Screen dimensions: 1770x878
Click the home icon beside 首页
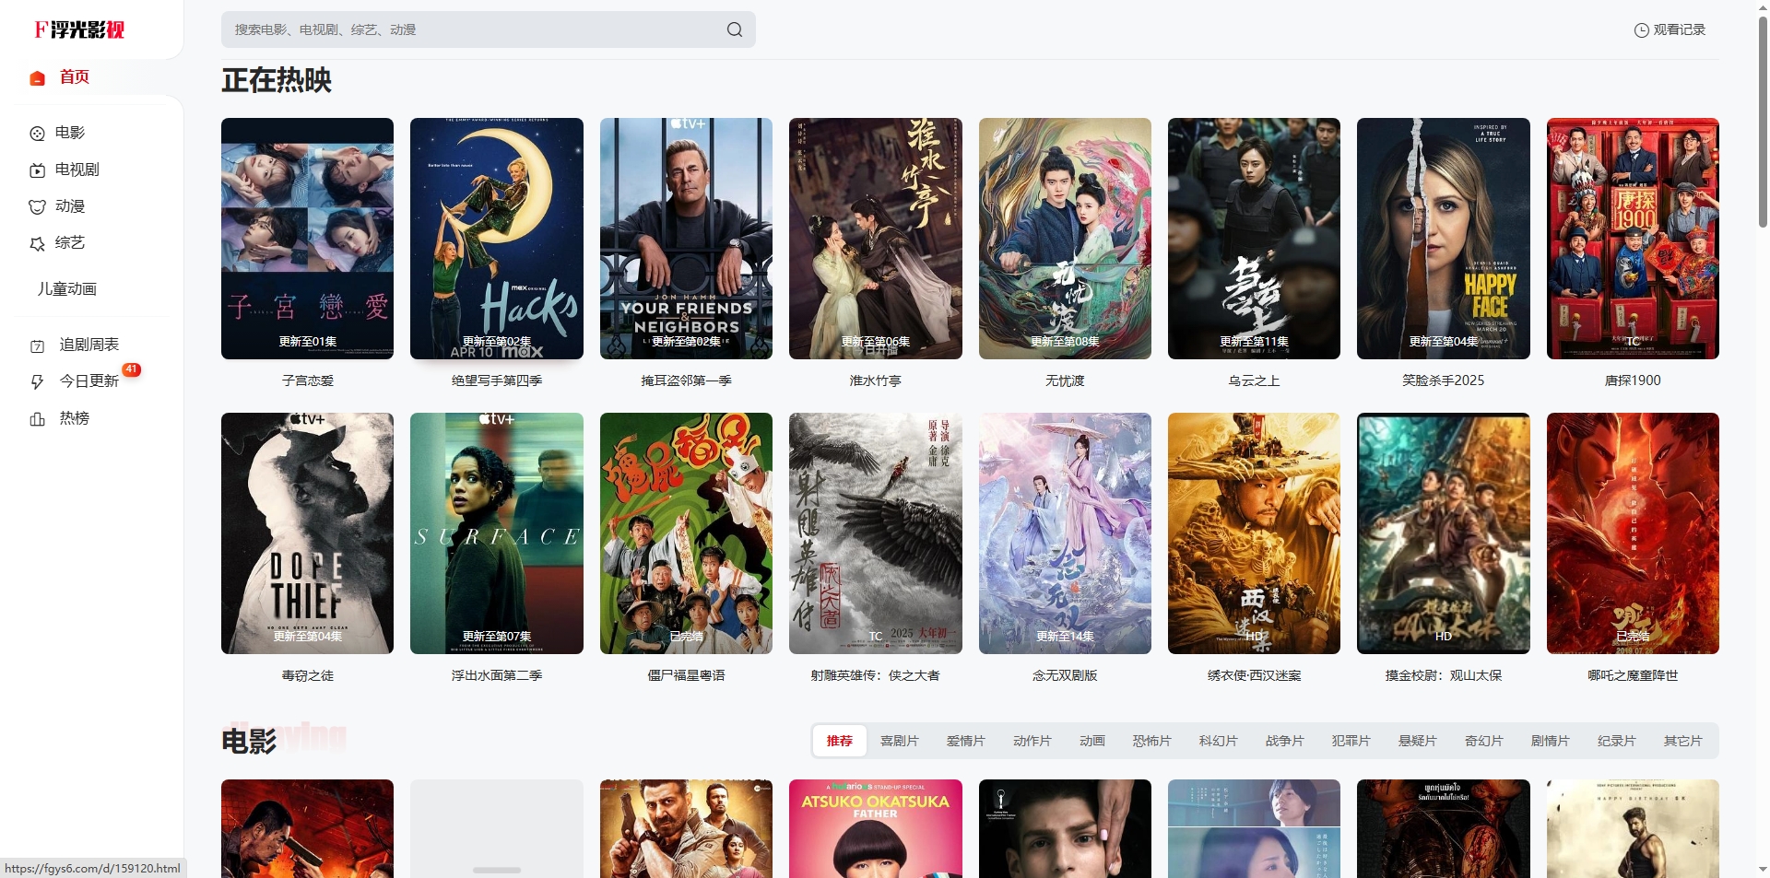click(38, 78)
